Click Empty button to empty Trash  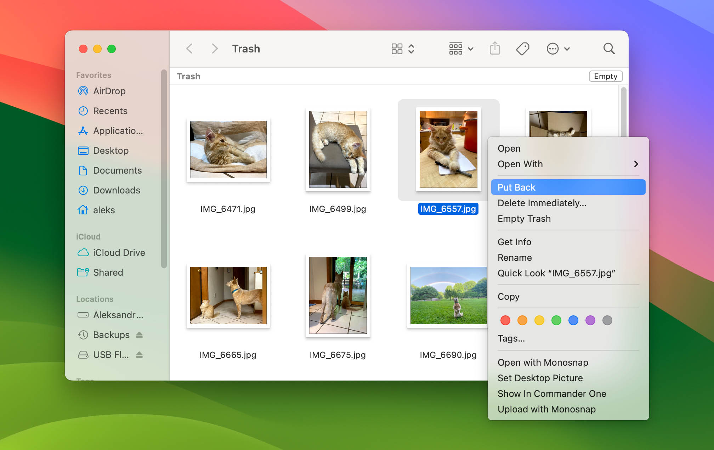click(606, 76)
